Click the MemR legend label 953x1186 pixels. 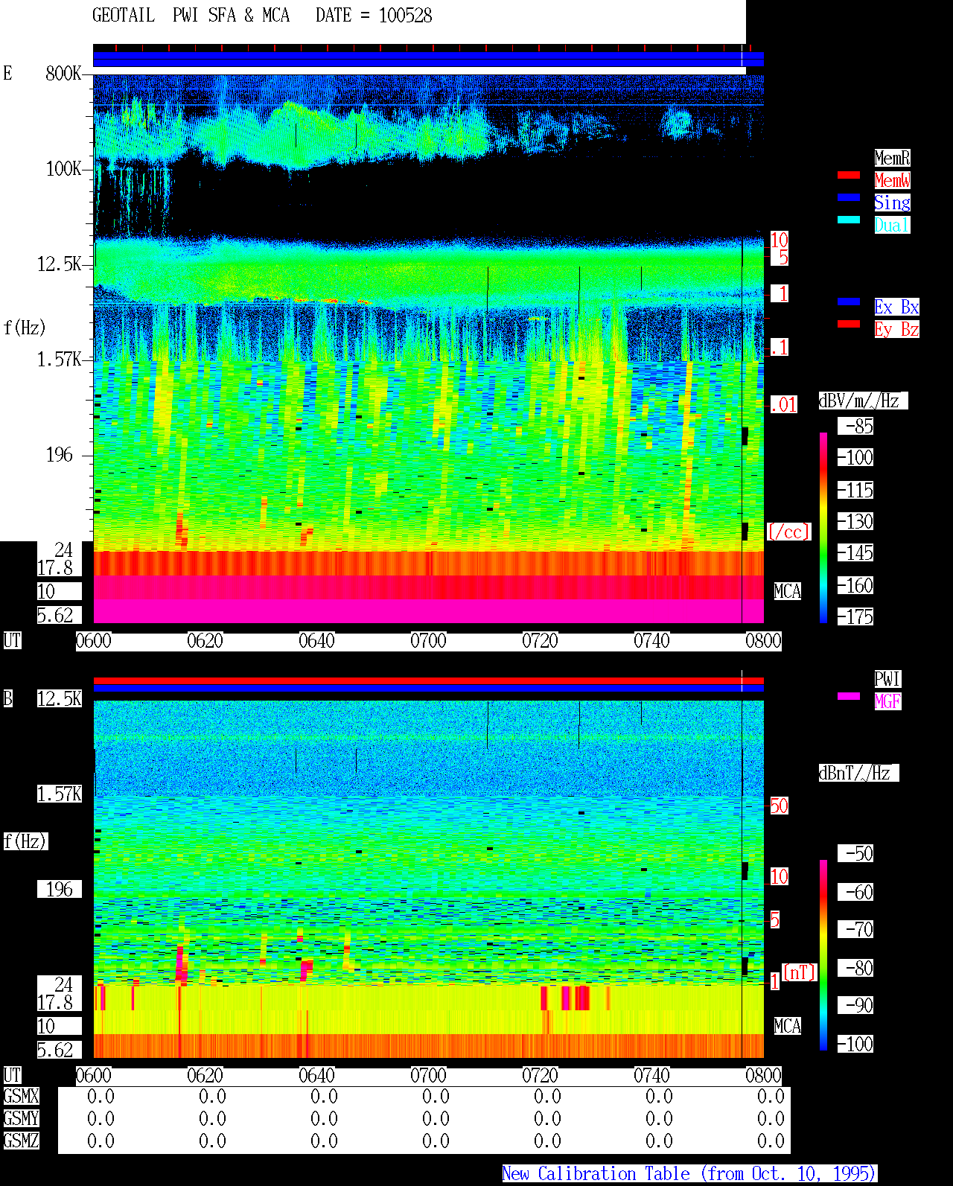coord(892,158)
